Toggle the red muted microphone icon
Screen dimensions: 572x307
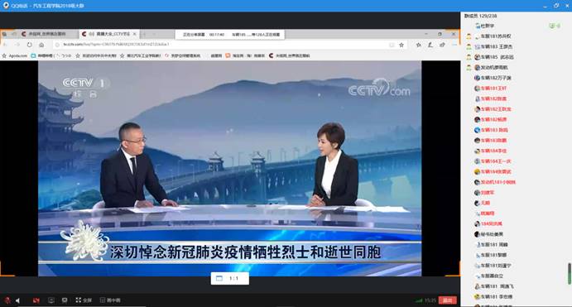tap(7, 300)
